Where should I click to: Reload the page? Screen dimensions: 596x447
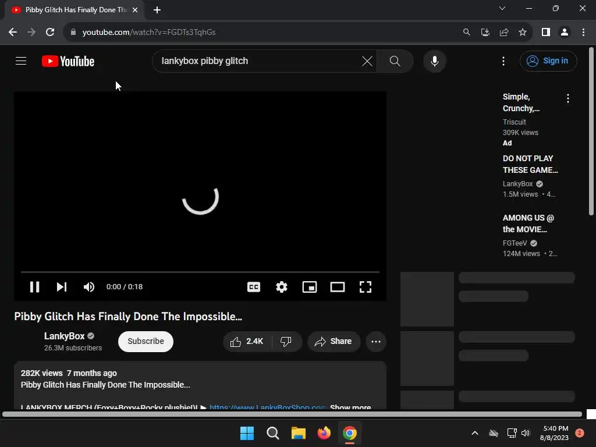click(x=50, y=32)
